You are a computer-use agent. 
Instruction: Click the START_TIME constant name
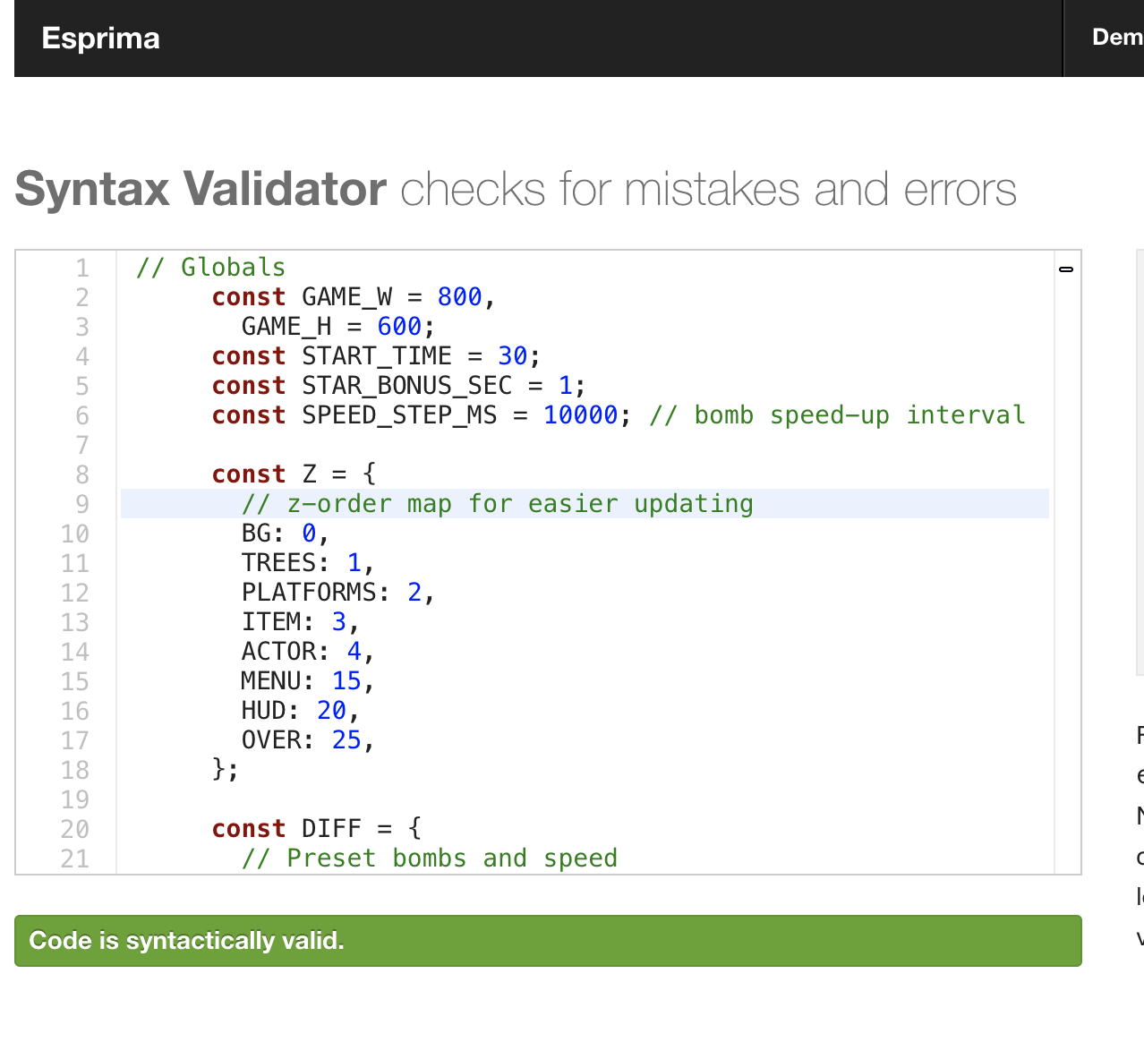coord(376,356)
